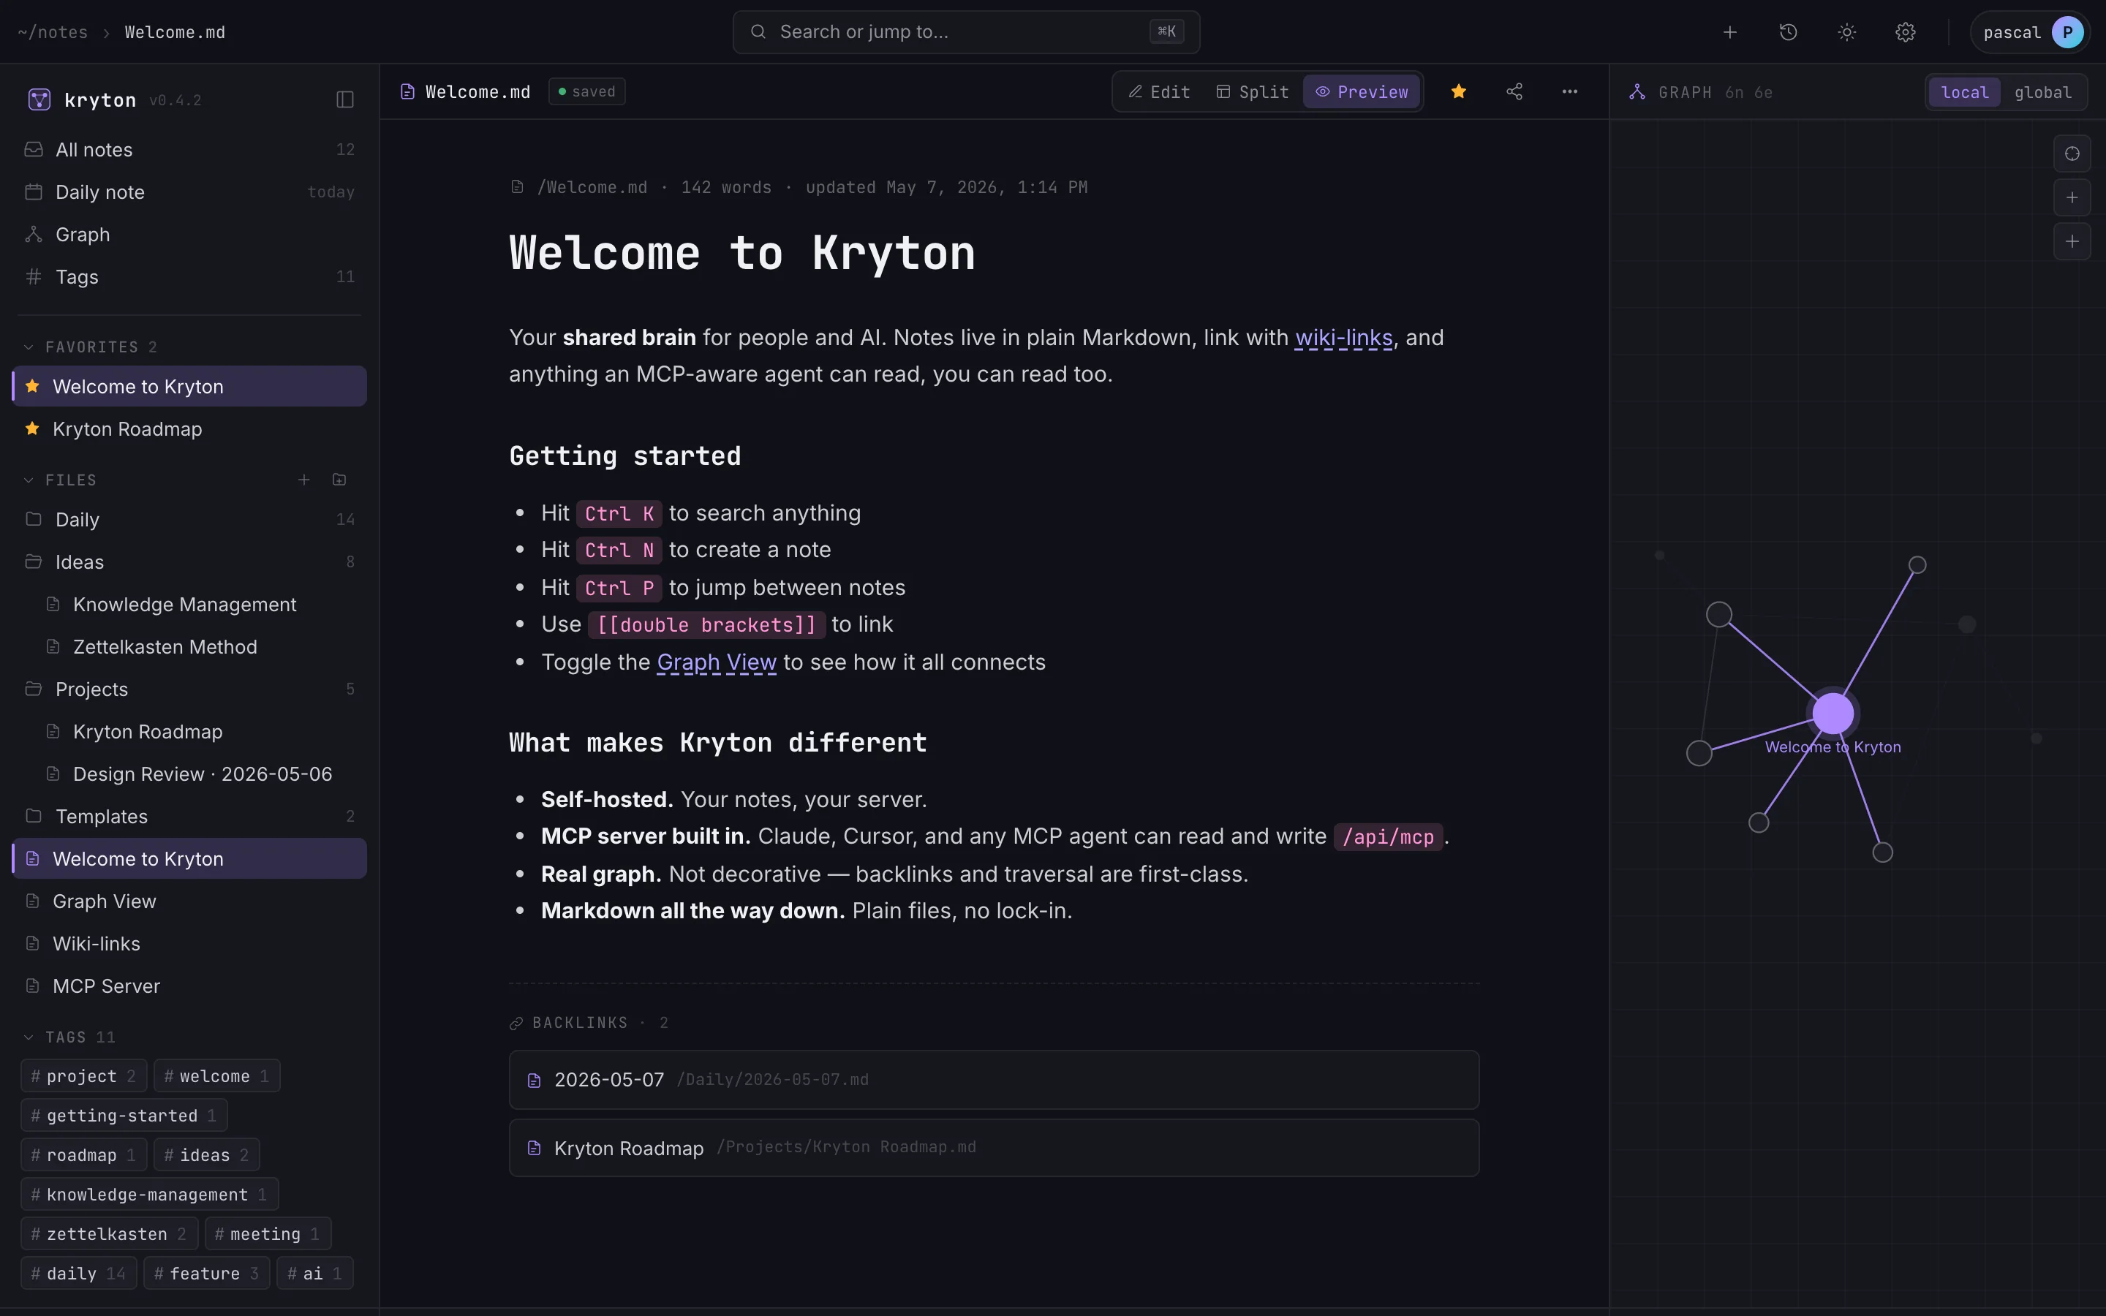Screen dimensions: 2106x1316
Task: Click the new note plus icon in top bar
Action: click(x=1730, y=32)
